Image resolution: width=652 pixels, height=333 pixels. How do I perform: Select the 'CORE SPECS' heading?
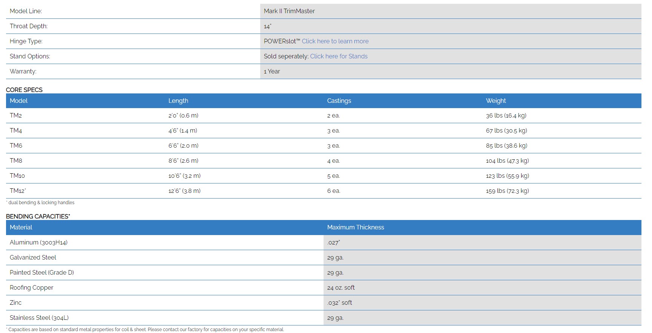(x=24, y=90)
